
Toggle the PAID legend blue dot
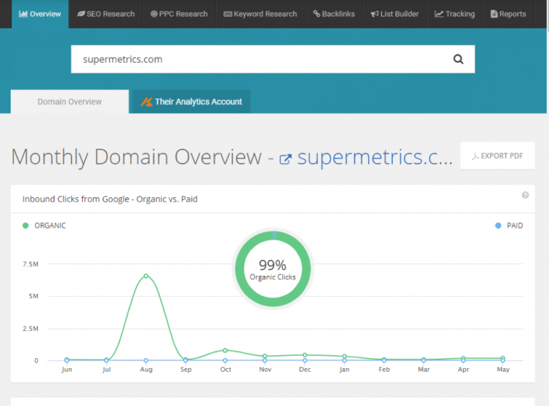498,225
